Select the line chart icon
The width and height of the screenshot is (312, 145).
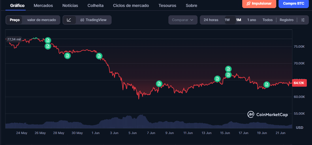[x=69, y=20]
